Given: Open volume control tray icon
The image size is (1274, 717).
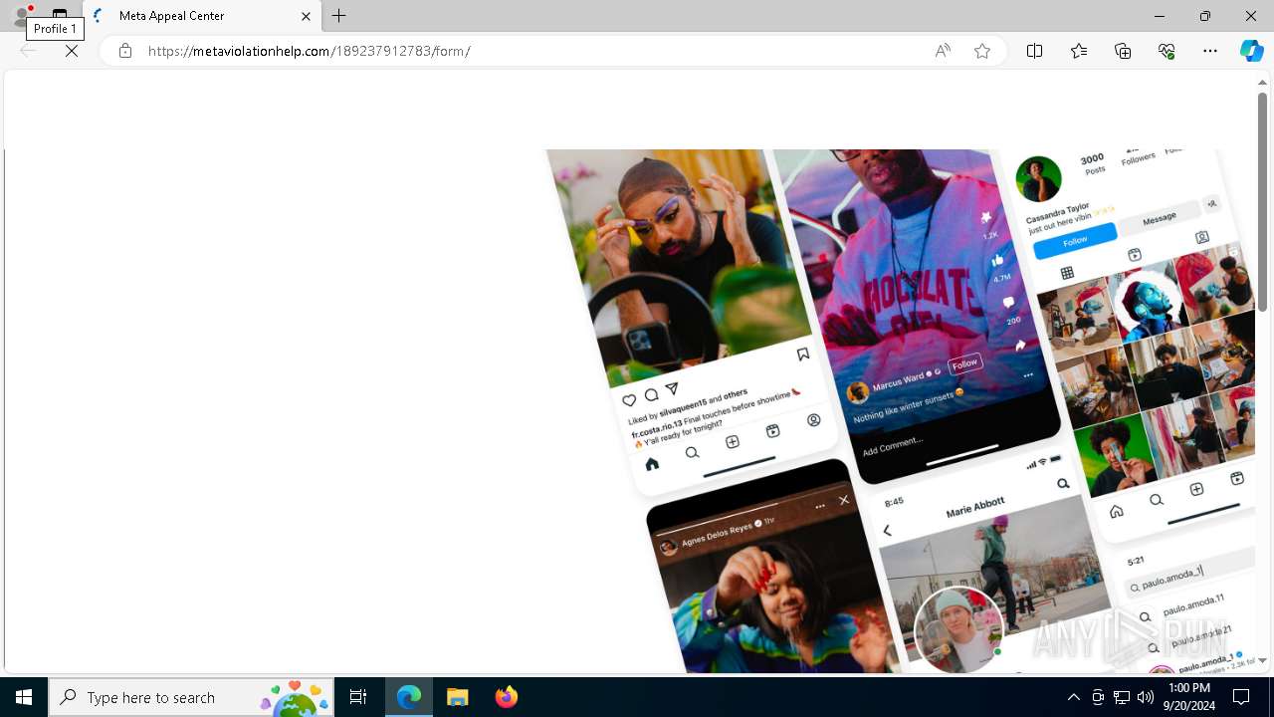Looking at the screenshot, I should [x=1146, y=697].
